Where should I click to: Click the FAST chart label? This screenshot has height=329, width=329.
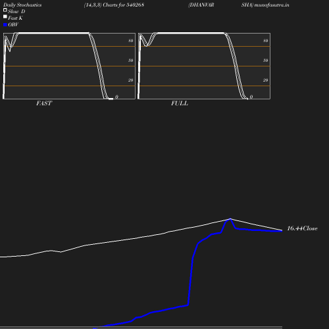44,103
